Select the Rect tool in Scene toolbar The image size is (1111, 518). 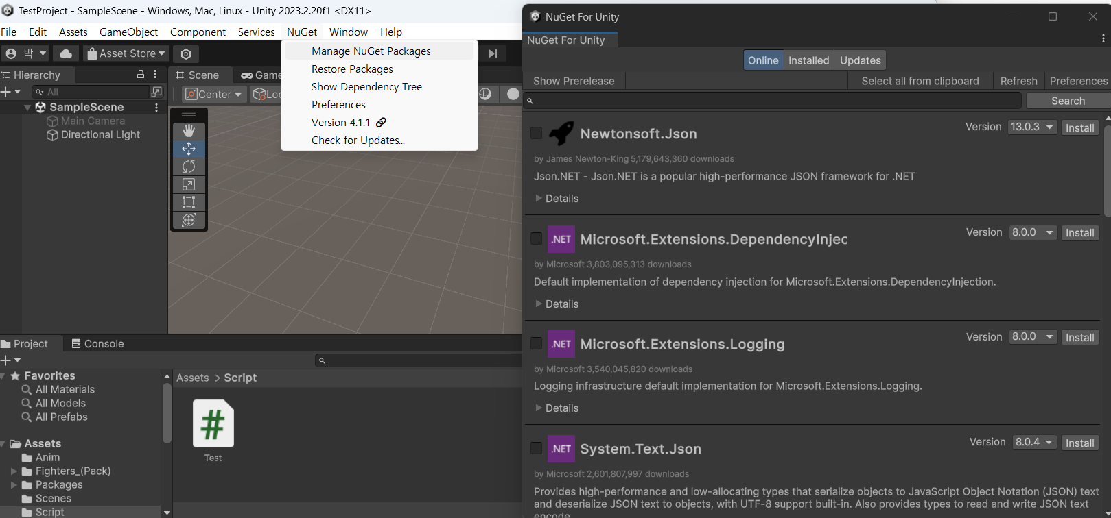click(x=189, y=201)
